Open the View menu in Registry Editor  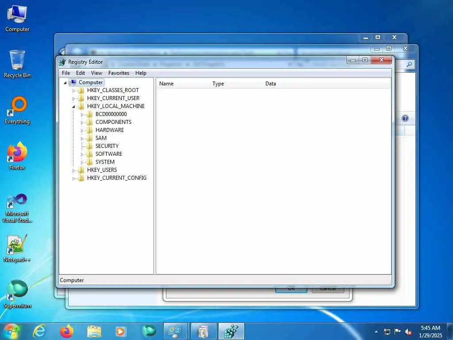(x=96, y=73)
